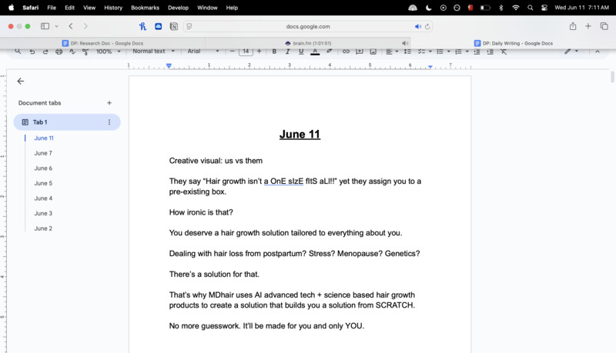
Task: Insert a bulleted list
Action: 440,52
